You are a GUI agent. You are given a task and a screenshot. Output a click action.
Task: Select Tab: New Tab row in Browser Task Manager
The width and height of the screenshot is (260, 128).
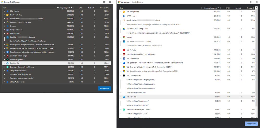[x=56, y=63]
